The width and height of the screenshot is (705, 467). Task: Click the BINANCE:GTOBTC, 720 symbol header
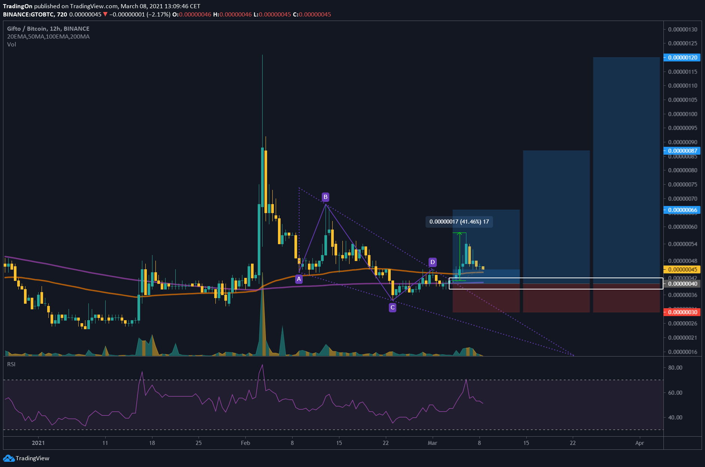(x=35, y=14)
